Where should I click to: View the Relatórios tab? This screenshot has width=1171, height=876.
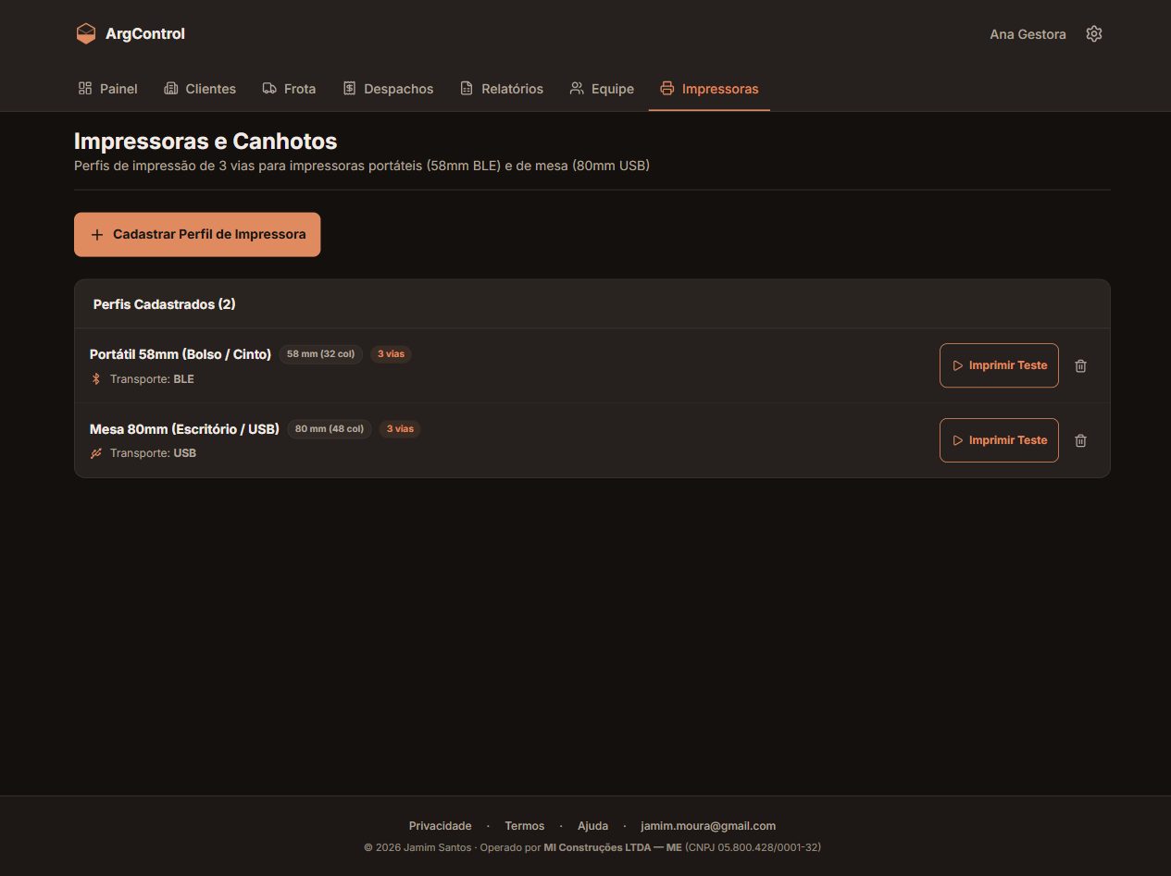pyautogui.click(x=502, y=89)
